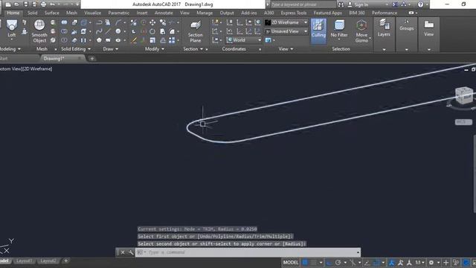Screen dimensions: 476x268
Task: Expand the Draw panel
Action: [x=111, y=49]
